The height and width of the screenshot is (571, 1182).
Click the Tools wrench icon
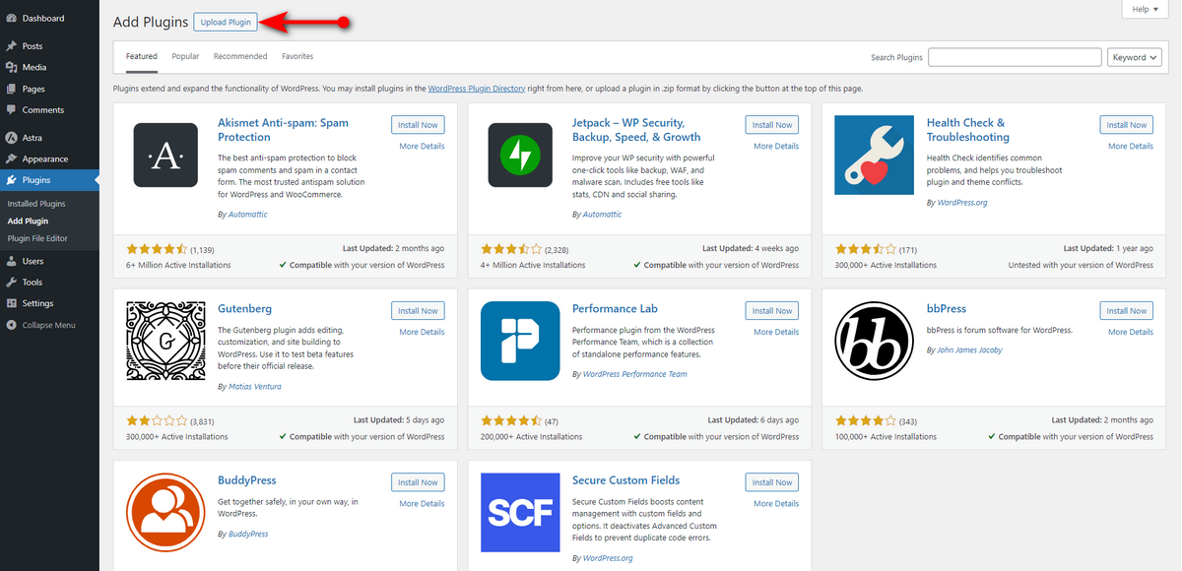point(11,283)
